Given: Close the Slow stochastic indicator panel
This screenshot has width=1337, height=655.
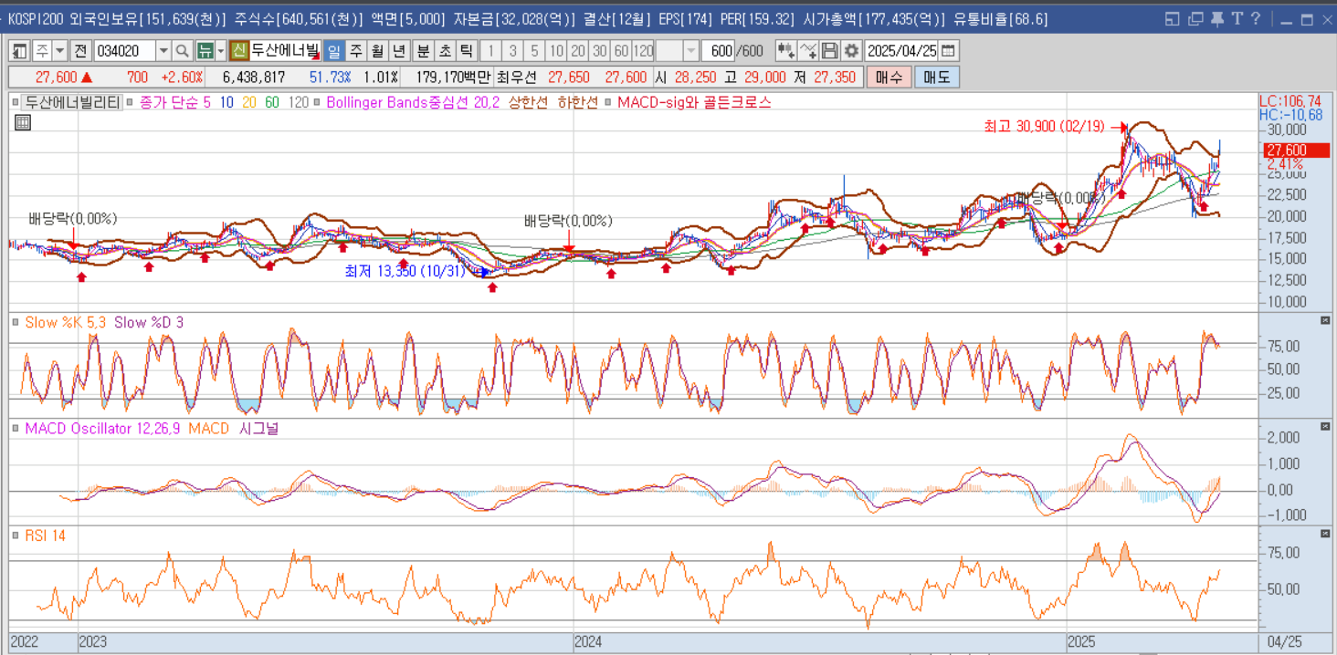Looking at the screenshot, I should point(1325,320).
